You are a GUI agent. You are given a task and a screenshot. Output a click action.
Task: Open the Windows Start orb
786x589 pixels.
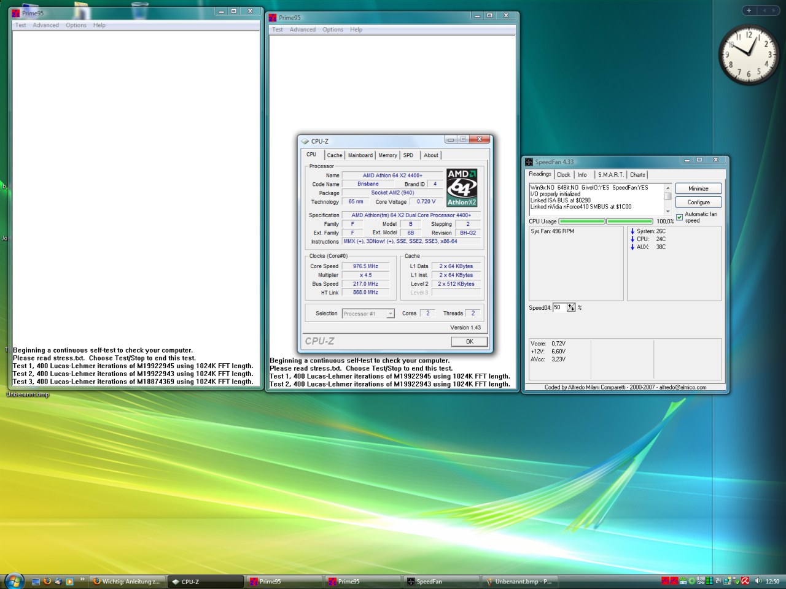click(x=14, y=580)
